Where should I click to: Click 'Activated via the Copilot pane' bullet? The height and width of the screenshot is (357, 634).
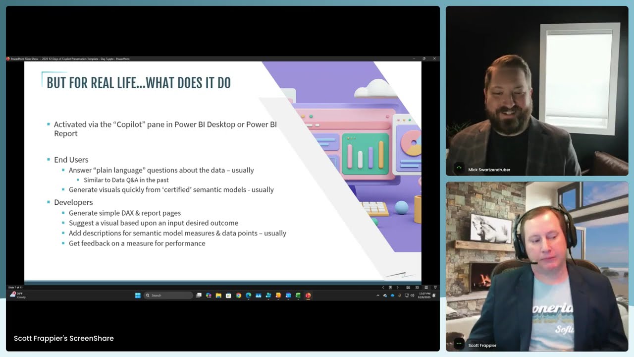[x=165, y=129]
